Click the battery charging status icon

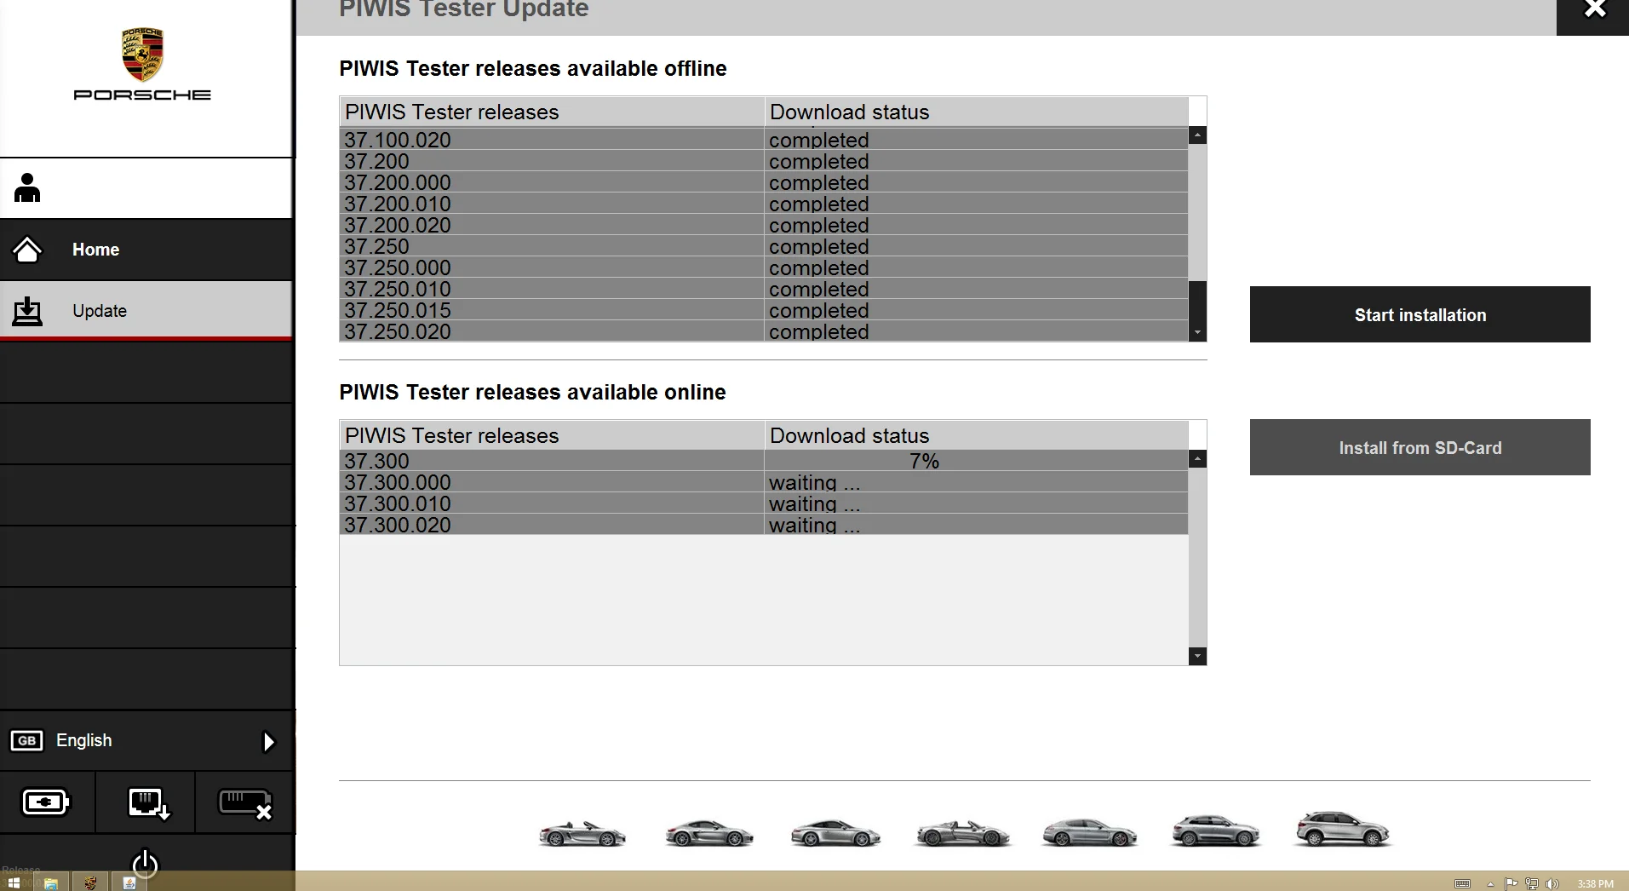pyautogui.click(x=46, y=802)
